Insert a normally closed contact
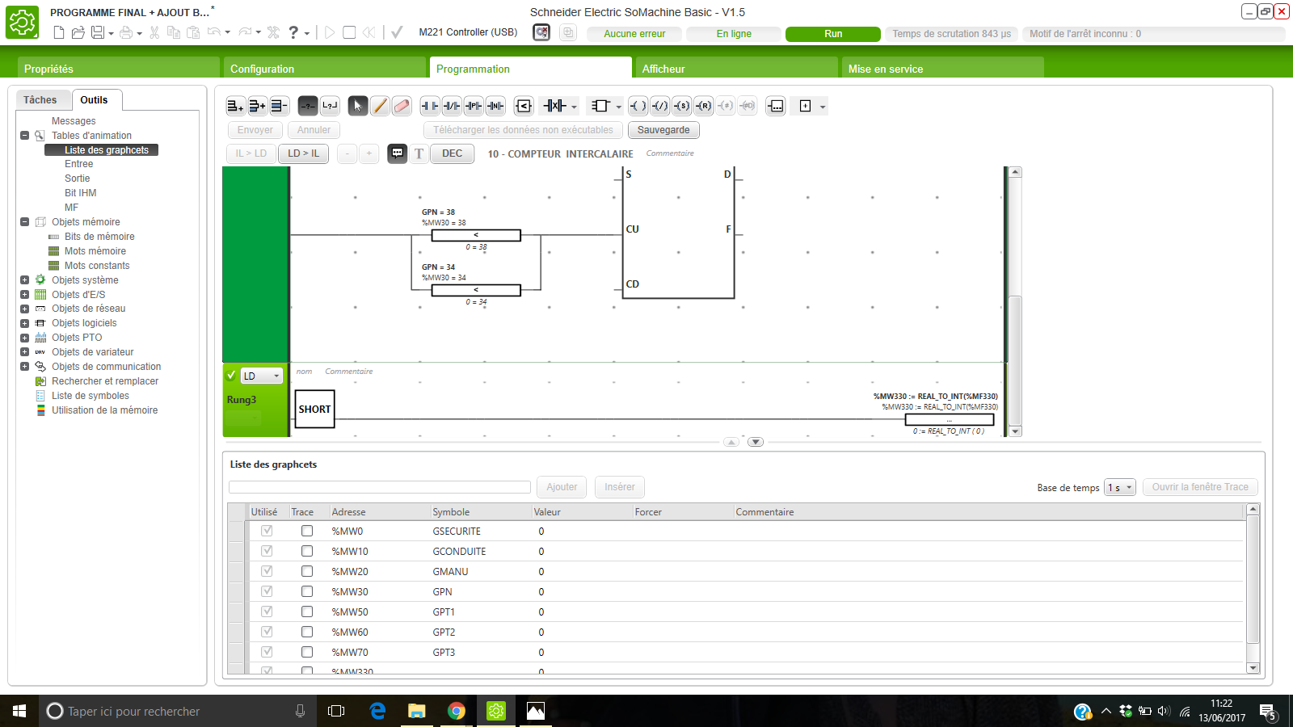1293x727 pixels. click(452, 106)
